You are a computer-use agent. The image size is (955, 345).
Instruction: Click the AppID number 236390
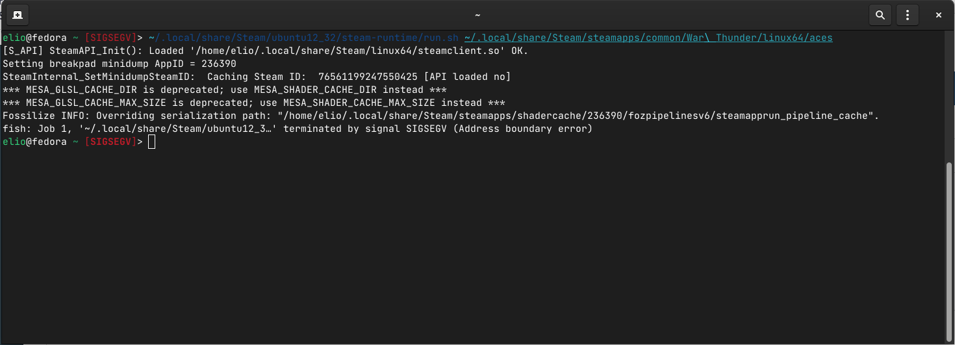click(219, 64)
